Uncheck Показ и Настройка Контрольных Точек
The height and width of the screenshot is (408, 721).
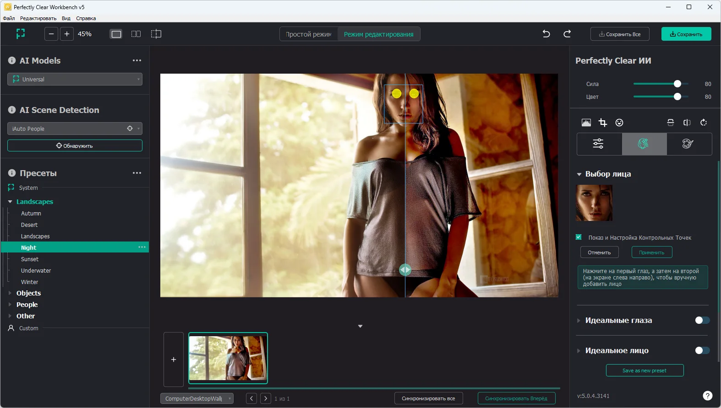point(579,237)
